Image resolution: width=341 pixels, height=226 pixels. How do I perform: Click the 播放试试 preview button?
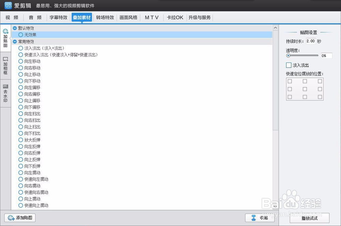(310, 218)
